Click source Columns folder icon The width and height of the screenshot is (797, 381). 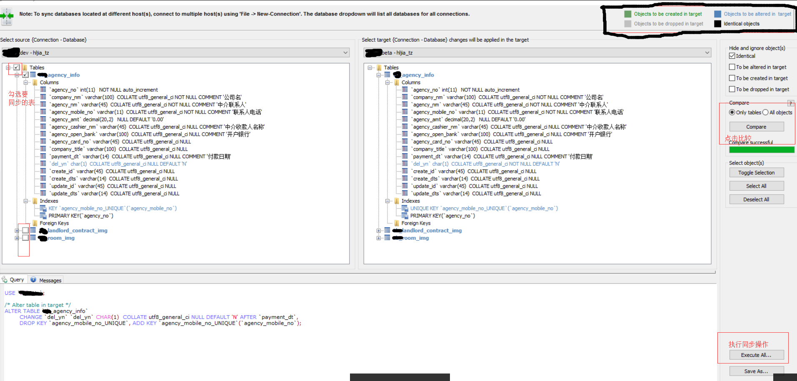(x=35, y=82)
